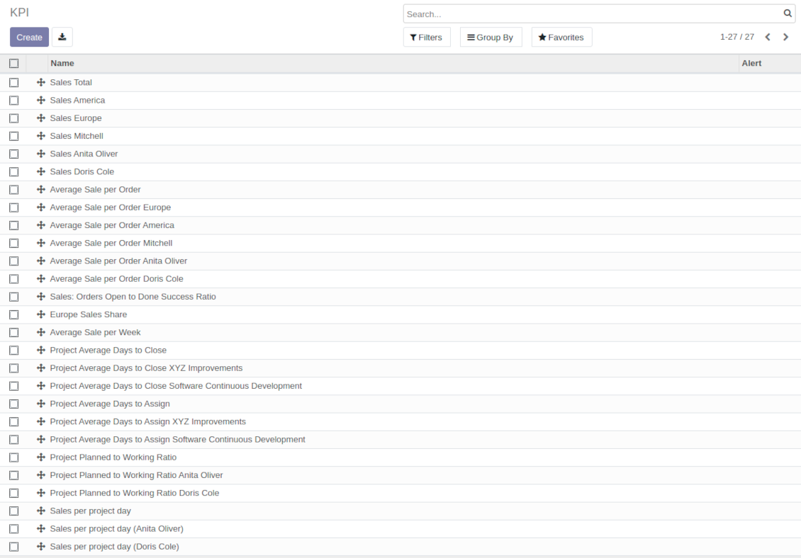The image size is (801, 558).
Task: Open the Favorites dropdown
Action: (561, 38)
